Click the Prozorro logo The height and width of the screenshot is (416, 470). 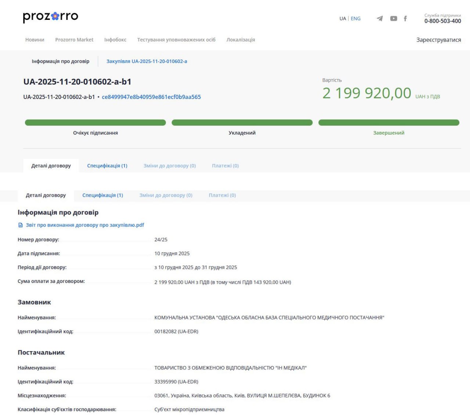[x=50, y=17]
